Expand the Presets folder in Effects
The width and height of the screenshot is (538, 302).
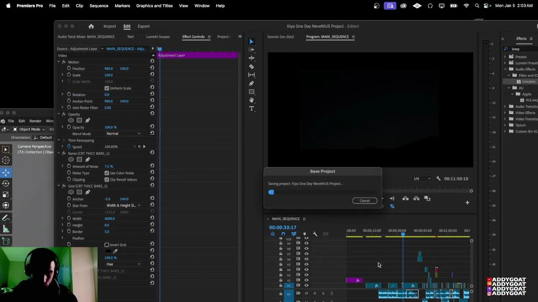click(505, 57)
